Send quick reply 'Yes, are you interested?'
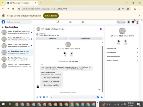 [51, 78]
